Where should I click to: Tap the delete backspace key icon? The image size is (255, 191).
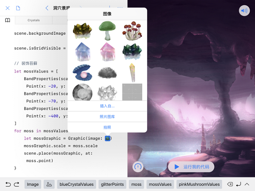(x=230, y=184)
